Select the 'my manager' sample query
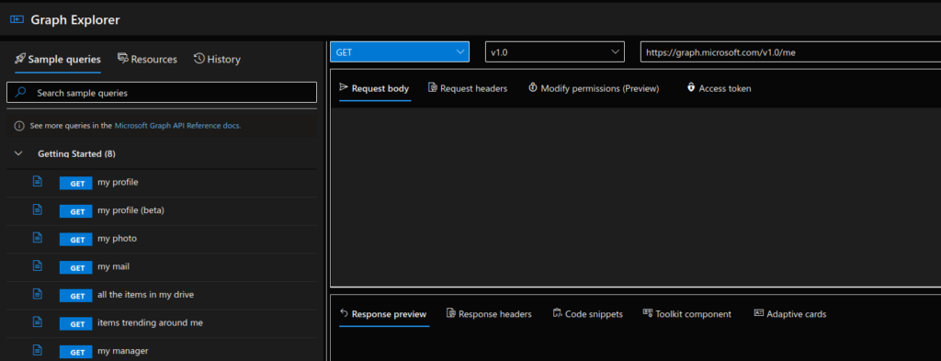The width and height of the screenshot is (941, 361). tap(162, 350)
